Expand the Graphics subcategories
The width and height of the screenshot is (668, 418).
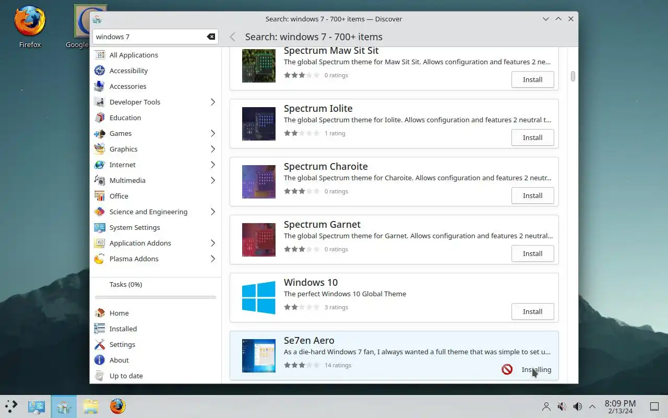pos(213,149)
